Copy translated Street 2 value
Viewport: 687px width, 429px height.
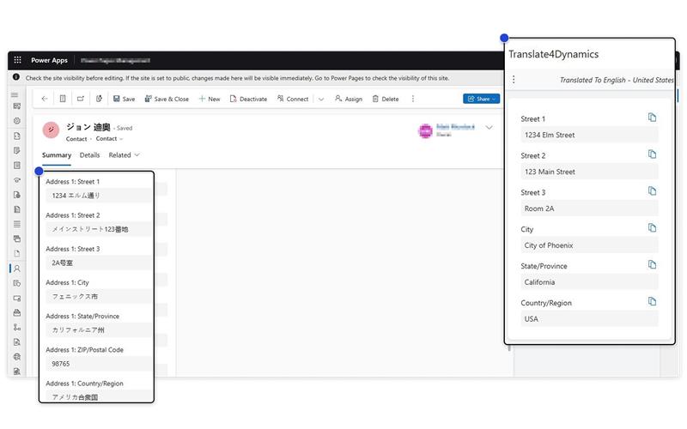click(652, 154)
